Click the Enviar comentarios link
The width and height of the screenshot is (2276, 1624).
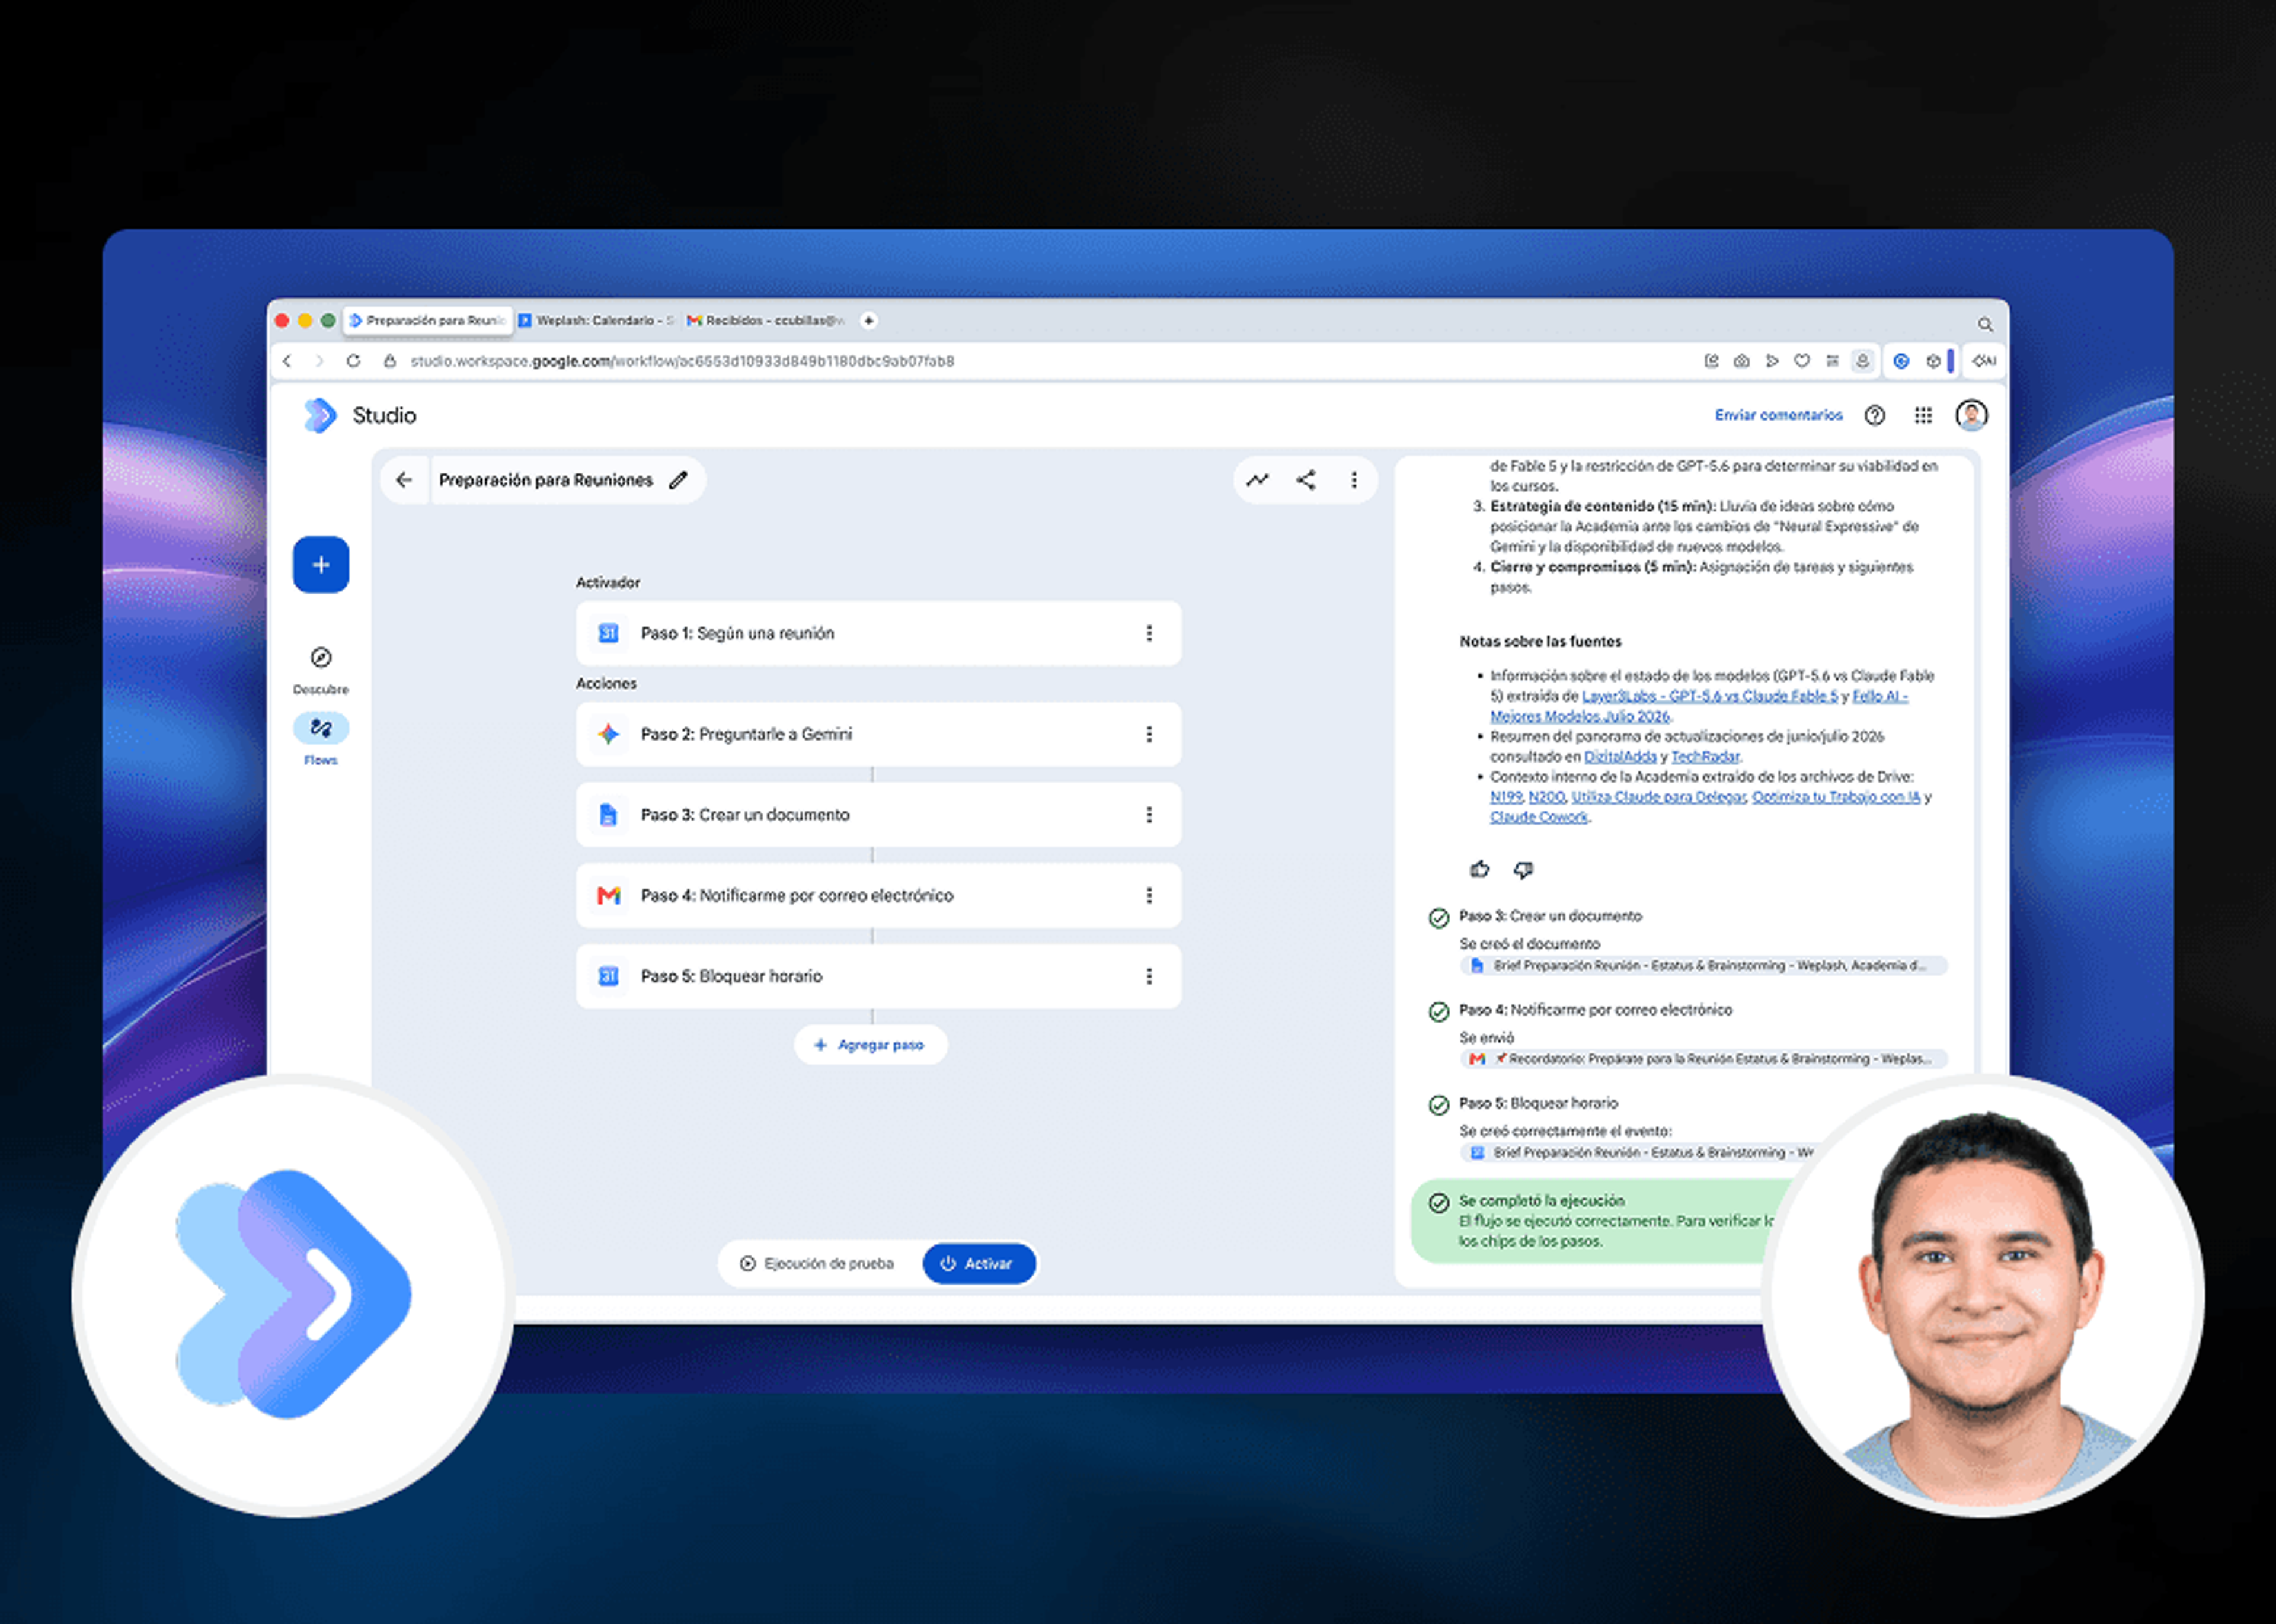[x=1778, y=415]
